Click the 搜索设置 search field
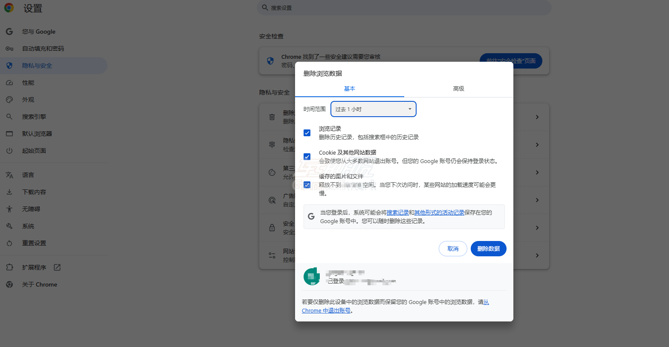 [x=404, y=8]
